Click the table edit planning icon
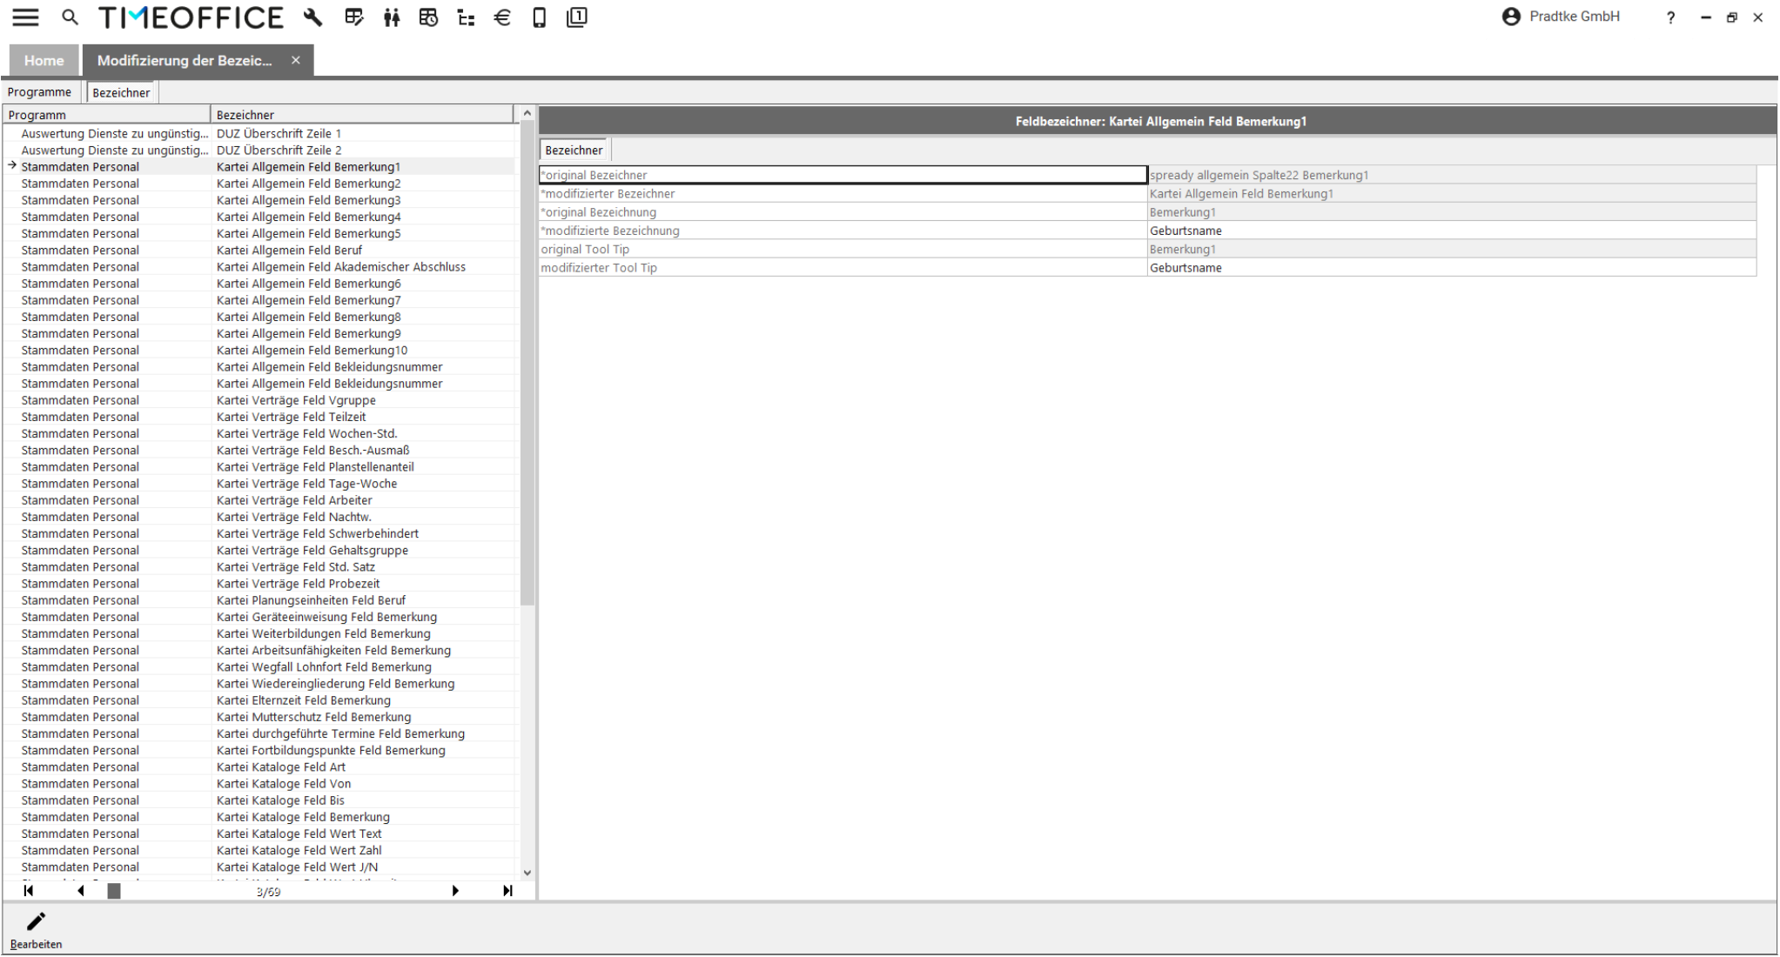Image resolution: width=1780 pixels, height=957 pixels. tap(353, 17)
